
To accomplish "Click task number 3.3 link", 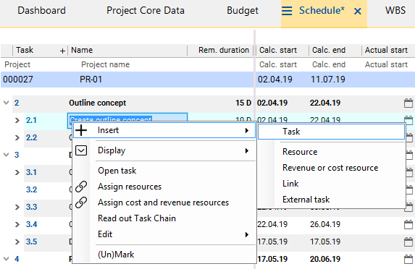I will 31,207.
